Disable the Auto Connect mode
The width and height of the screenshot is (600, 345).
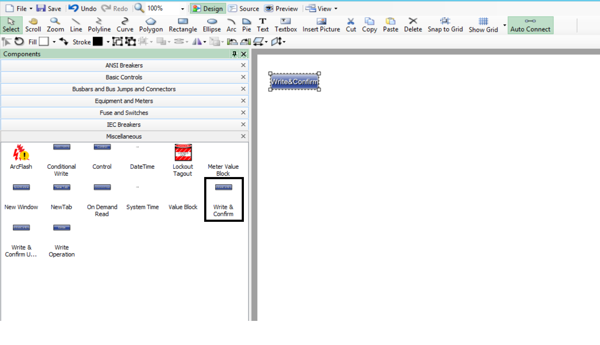click(x=530, y=25)
